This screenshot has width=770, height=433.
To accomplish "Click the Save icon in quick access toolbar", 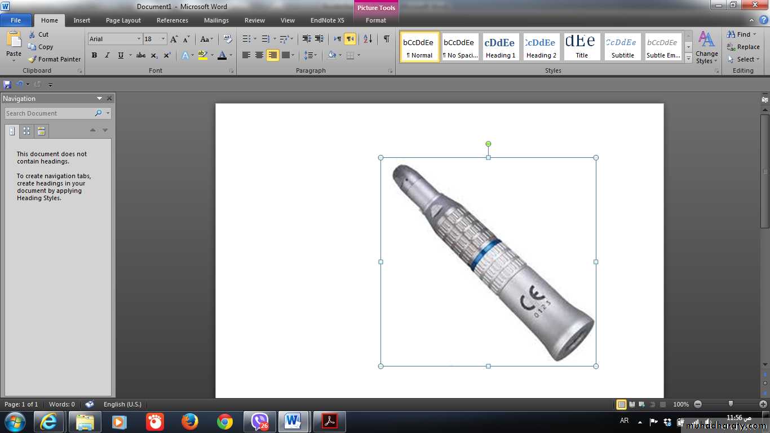I will click(7, 85).
